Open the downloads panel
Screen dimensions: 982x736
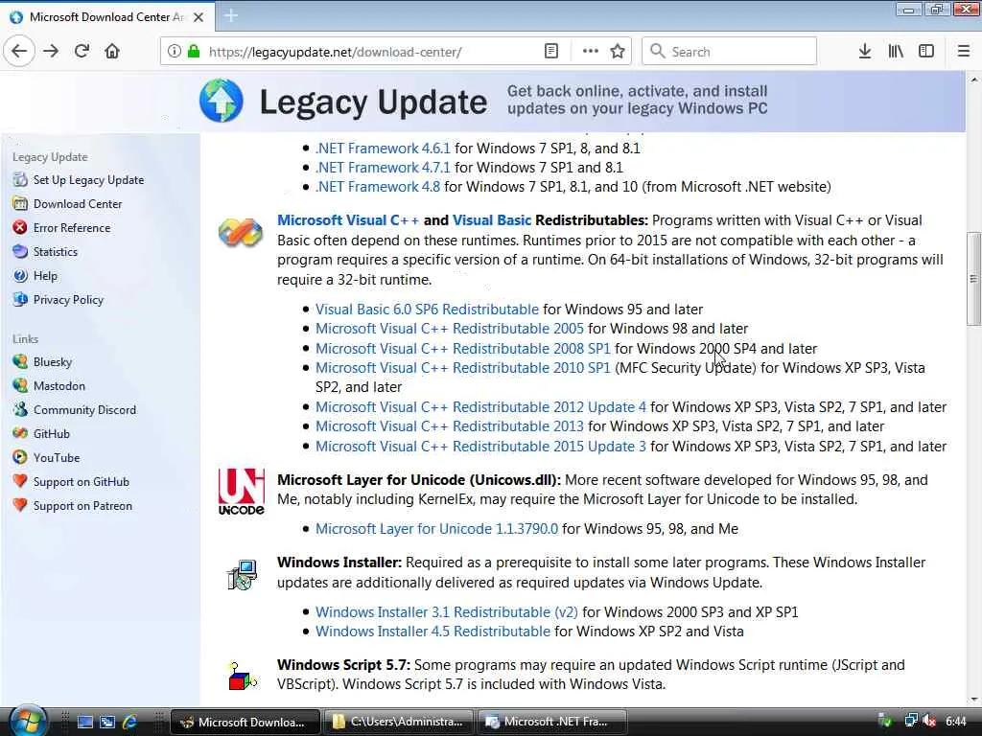pyautogui.click(x=865, y=52)
